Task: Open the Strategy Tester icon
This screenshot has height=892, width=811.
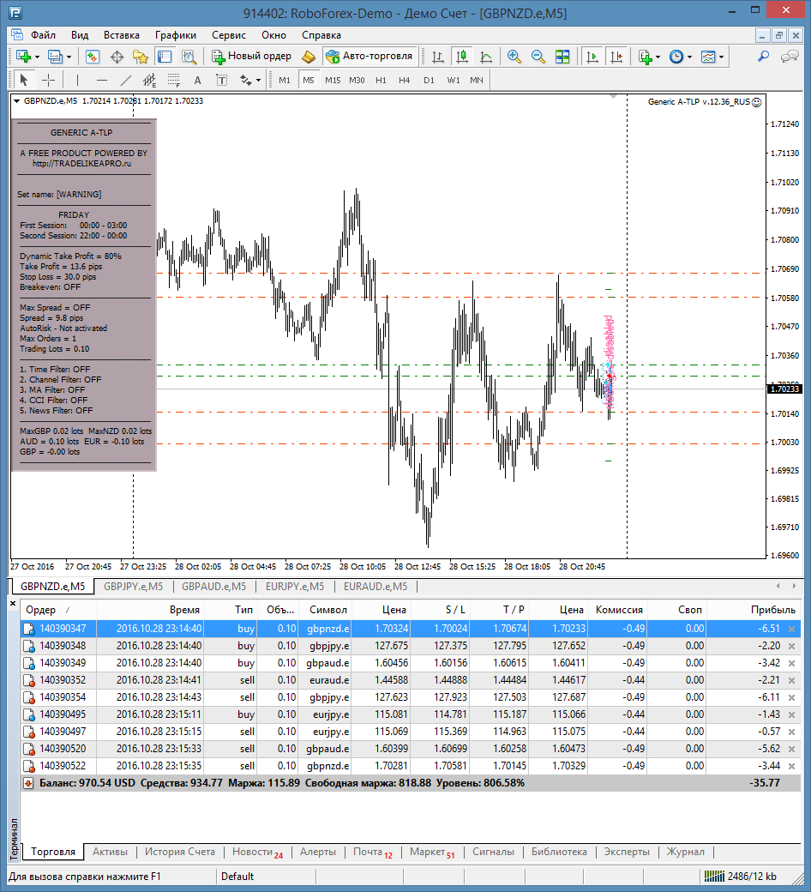Action: pyautogui.click(x=189, y=57)
